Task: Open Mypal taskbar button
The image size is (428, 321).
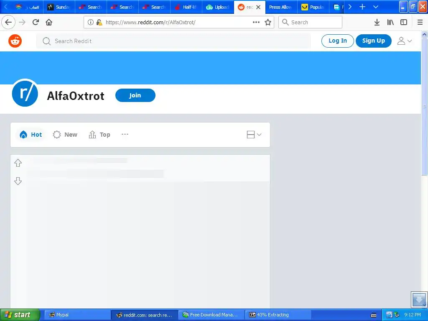Action: pyautogui.click(x=77, y=315)
